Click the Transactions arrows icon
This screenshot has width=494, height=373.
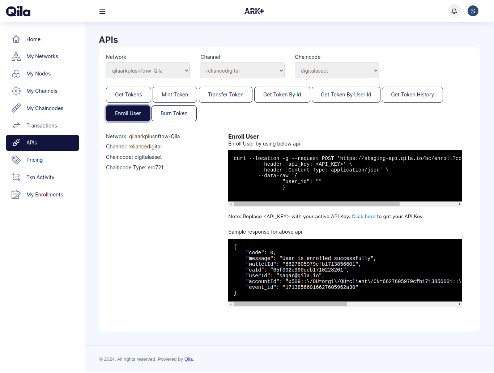[16, 126]
